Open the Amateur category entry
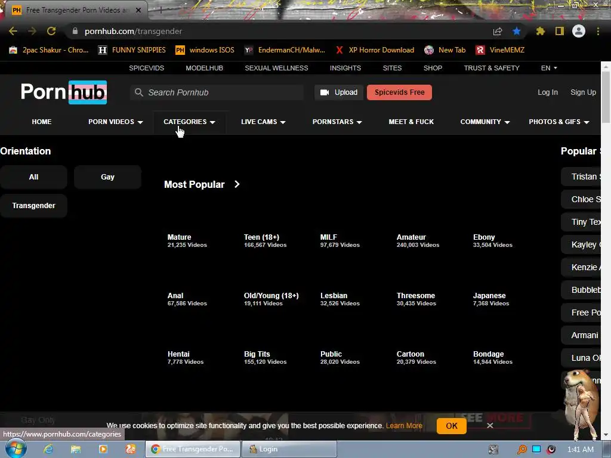 [418, 240]
